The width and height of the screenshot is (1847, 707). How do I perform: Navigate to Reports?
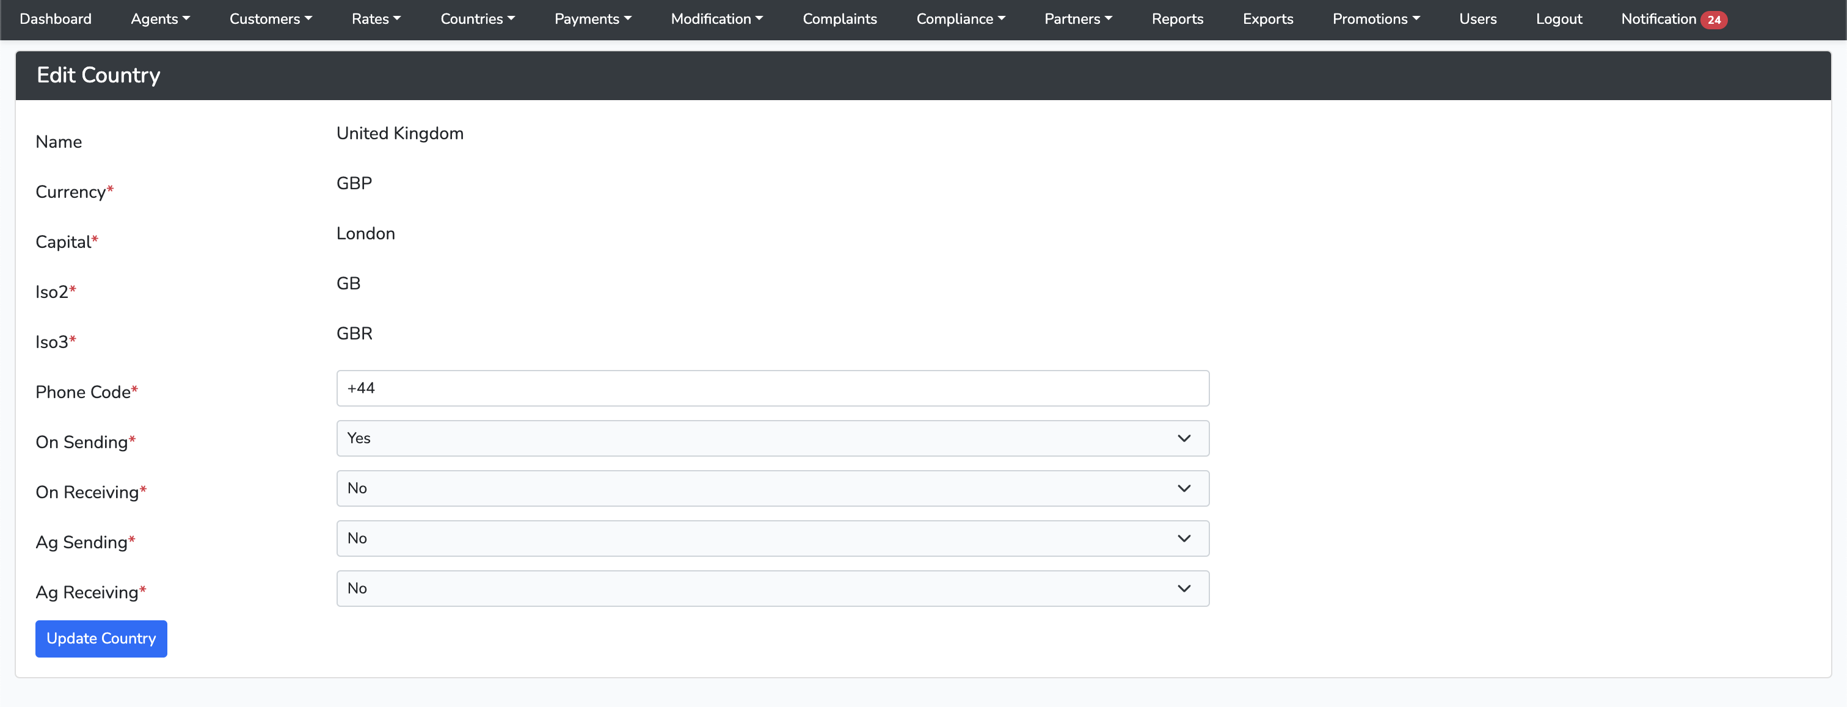[1176, 20]
